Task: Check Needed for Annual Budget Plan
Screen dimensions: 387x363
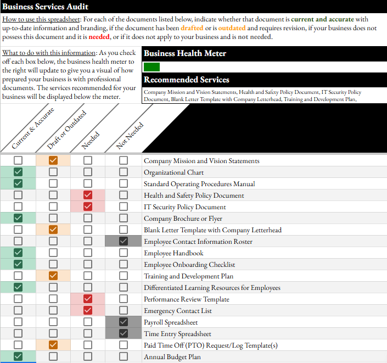Action: 88,356
